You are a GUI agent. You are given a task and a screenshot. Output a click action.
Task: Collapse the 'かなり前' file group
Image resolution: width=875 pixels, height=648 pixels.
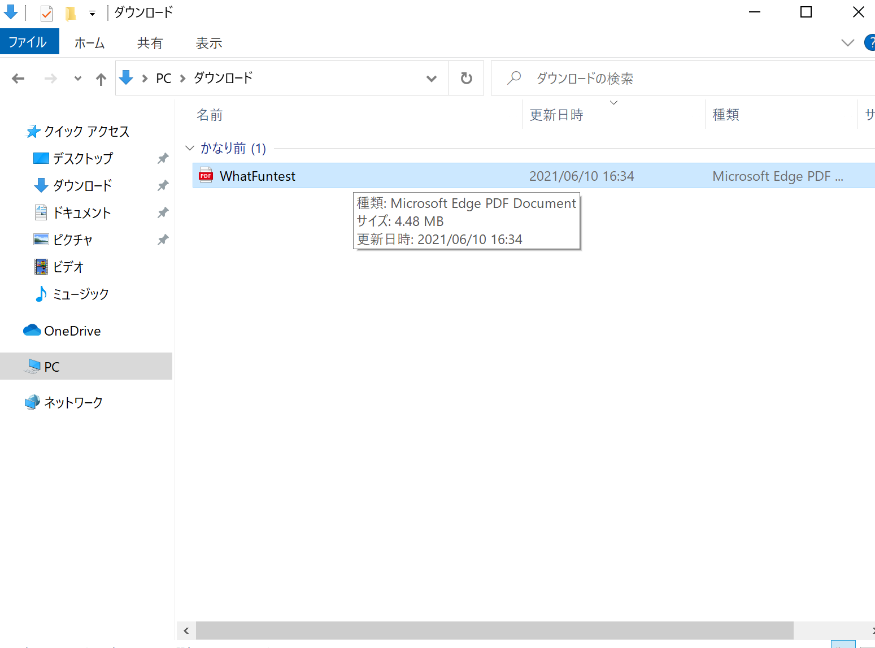pos(190,148)
